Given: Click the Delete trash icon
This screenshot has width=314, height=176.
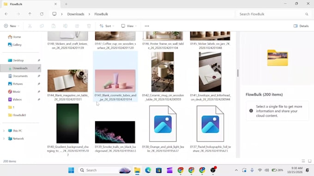Looking at the screenshot, I should click(89, 26).
